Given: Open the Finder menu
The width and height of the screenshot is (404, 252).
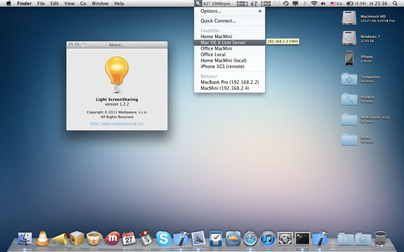Looking at the screenshot, I should [x=24, y=4].
